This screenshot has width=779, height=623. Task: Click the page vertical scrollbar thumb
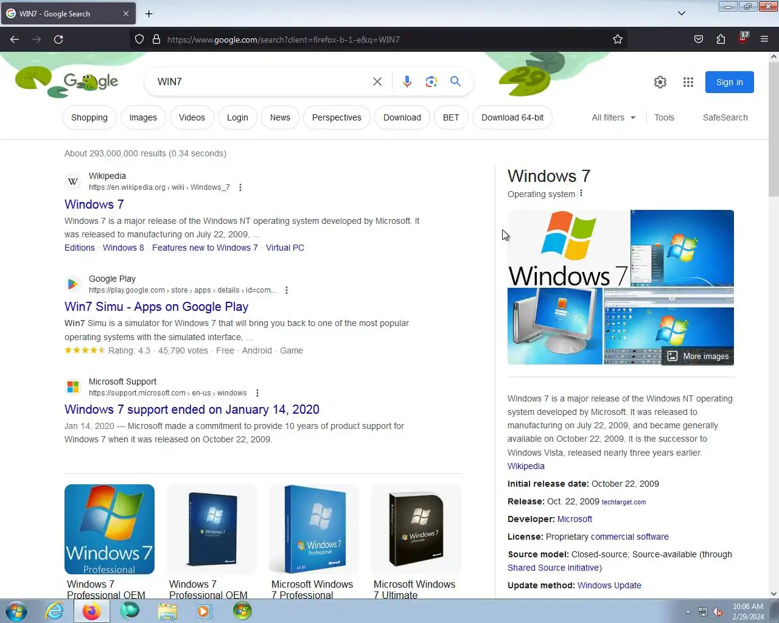(774, 128)
